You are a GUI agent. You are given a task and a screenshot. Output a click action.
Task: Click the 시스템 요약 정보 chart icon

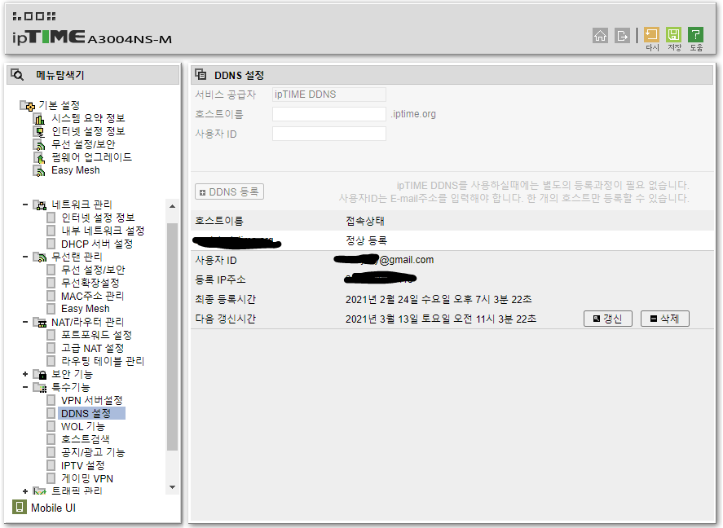[x=39, y=119]
